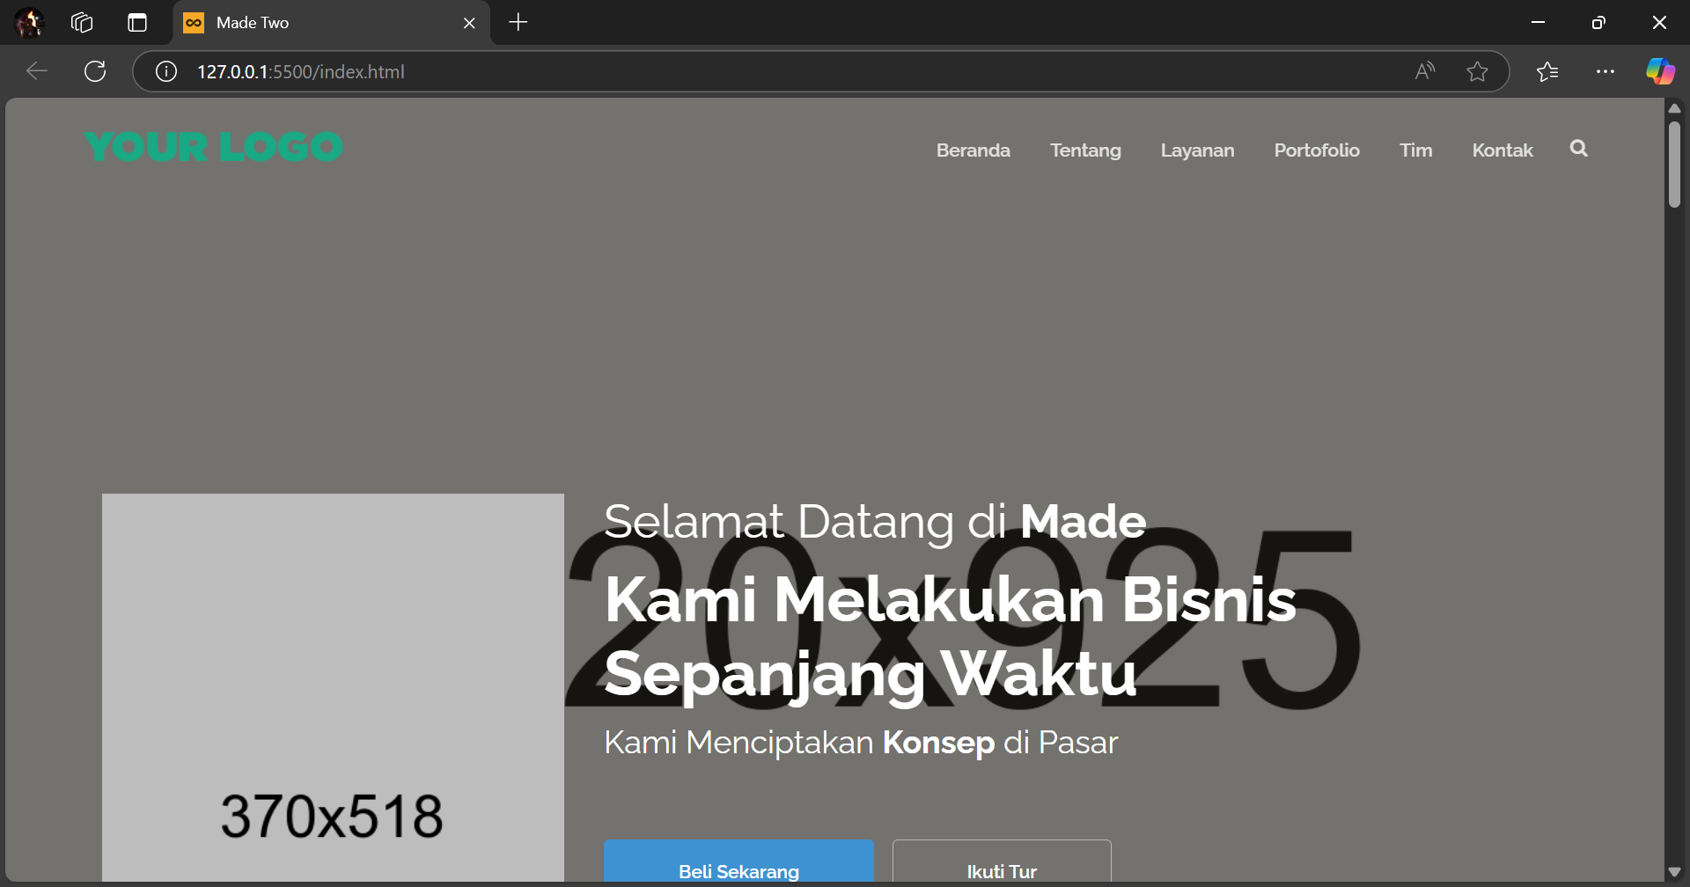Open the Portofolio nav link

pos(1316,150)
